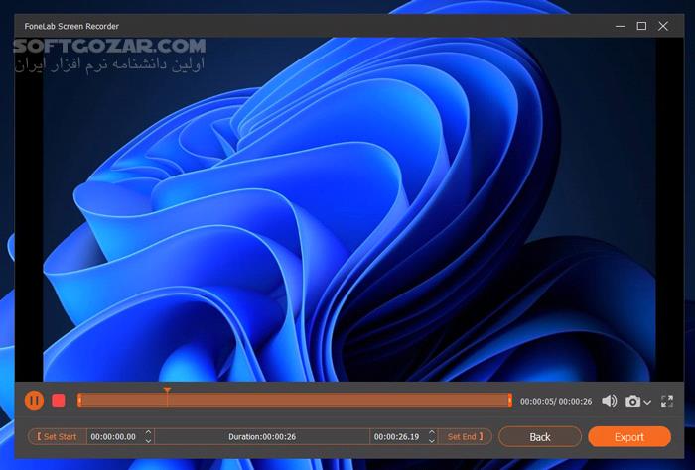Screen dimensions: 695x470
Task: Enter fullscreen preview mode
Action: pyautogui.click(x=668, y=401)
